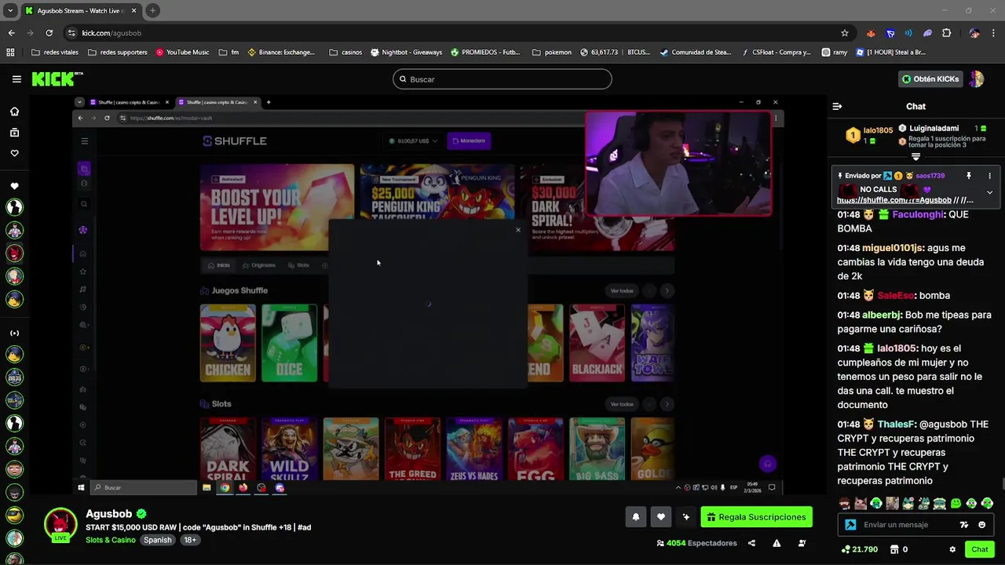This screenshot has width=1005, height=565.
Task: Open chat identity hammer badge
Action: 850,525
